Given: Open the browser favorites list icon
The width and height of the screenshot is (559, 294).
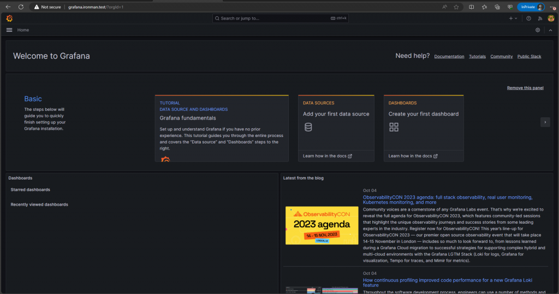Looking at the screenshot, I should click(x=484, y=7).
